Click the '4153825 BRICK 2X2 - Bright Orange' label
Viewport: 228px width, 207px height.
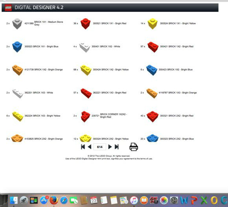pos(44,139)
